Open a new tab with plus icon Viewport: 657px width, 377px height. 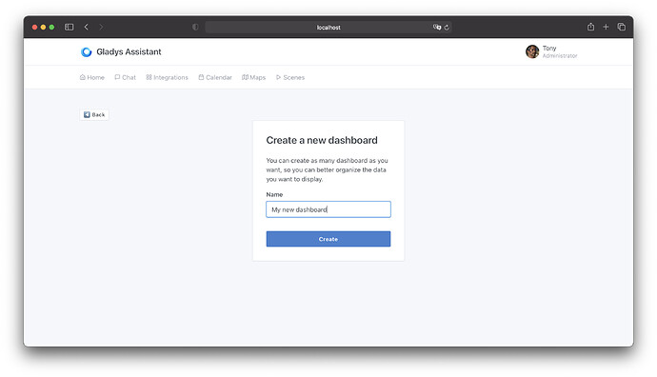606,27
